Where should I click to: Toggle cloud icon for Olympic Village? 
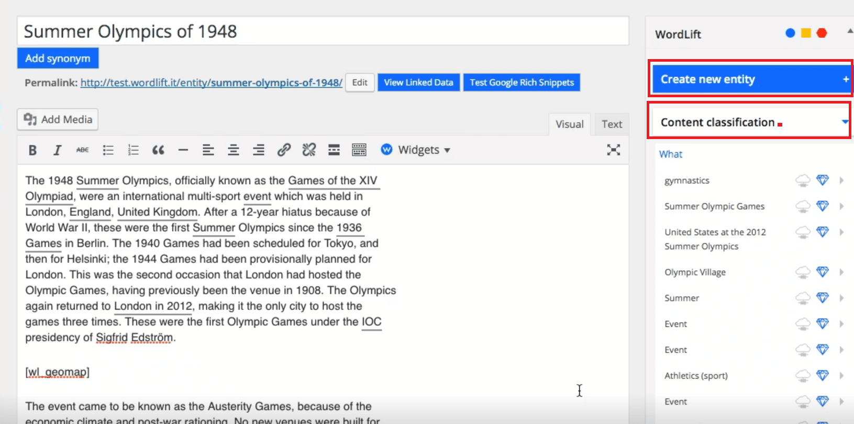pos(803,272)
